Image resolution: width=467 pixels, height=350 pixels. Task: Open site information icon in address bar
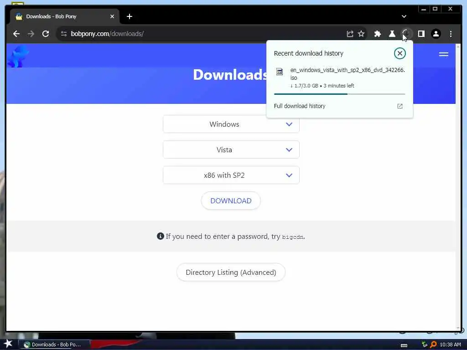pyautogui.click(x=64, y=34)
